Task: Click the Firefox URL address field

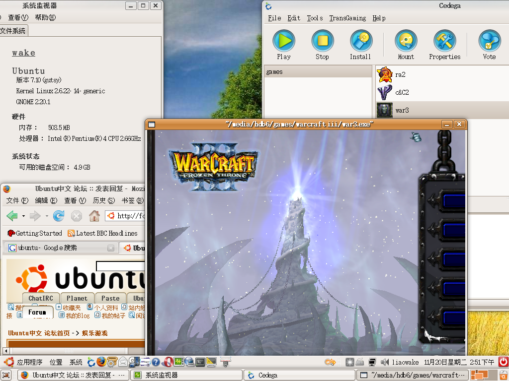Action: (x=125, y=216)
